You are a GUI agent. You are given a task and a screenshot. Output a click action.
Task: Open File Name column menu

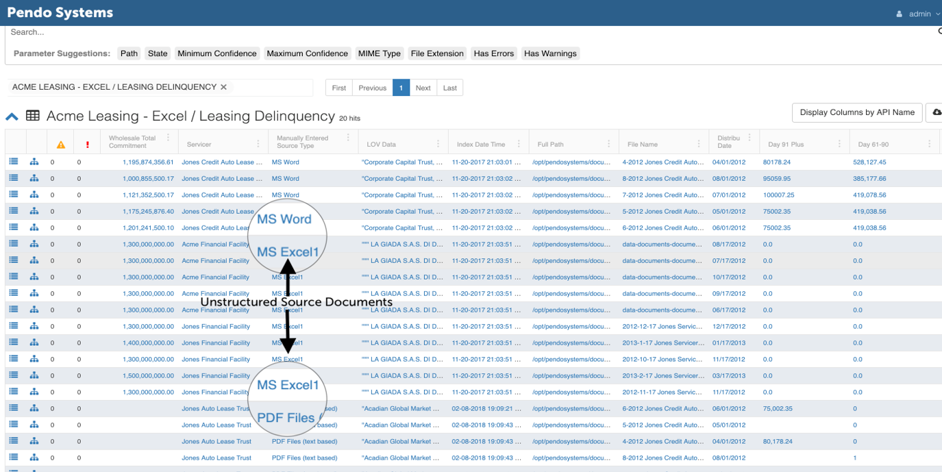pyautogui.click(x=699, y=144)
